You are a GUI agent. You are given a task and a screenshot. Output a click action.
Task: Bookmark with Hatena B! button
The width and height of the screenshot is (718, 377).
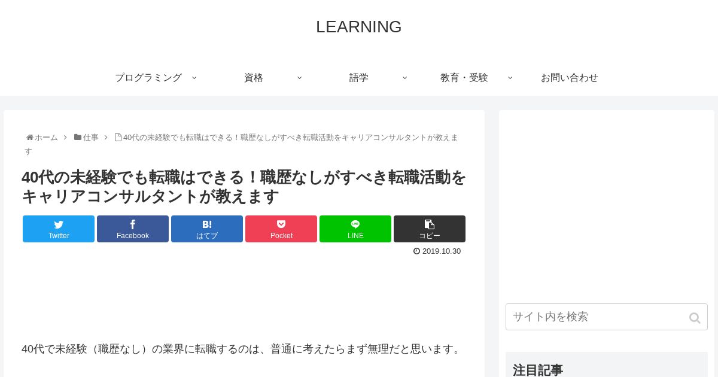pos(207,229)
